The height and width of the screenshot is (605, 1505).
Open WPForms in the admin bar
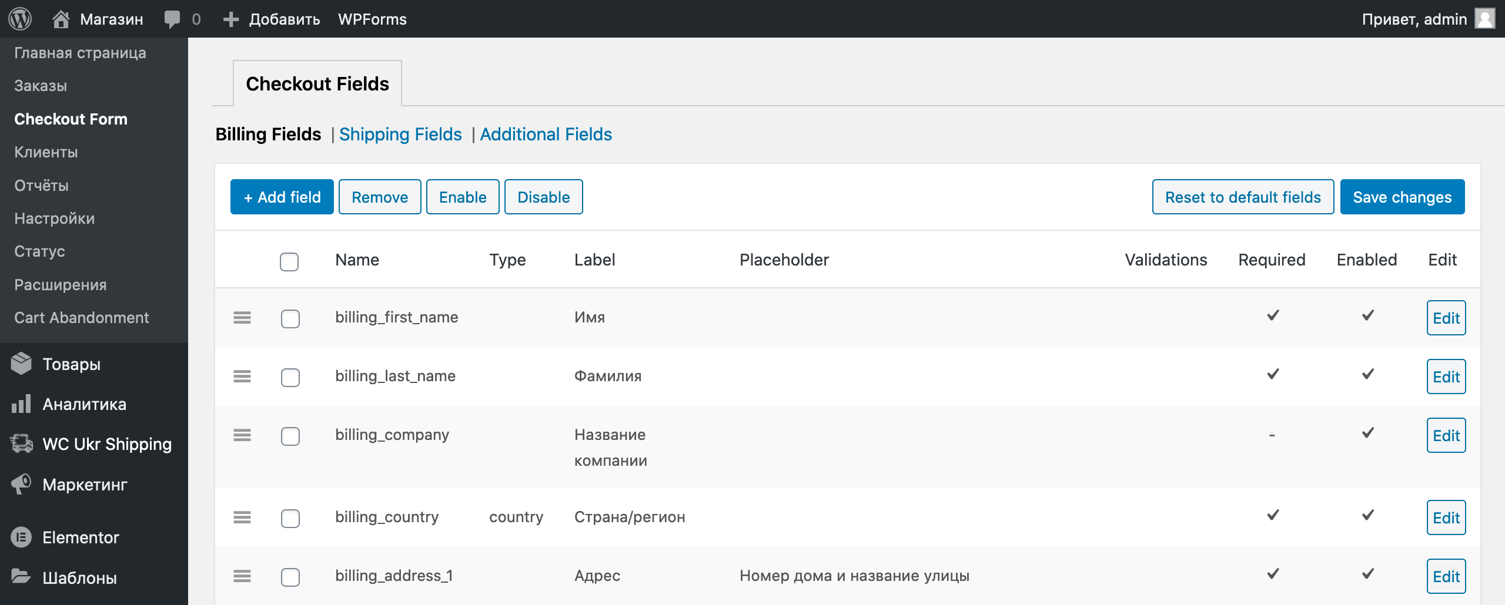(372, 19)
